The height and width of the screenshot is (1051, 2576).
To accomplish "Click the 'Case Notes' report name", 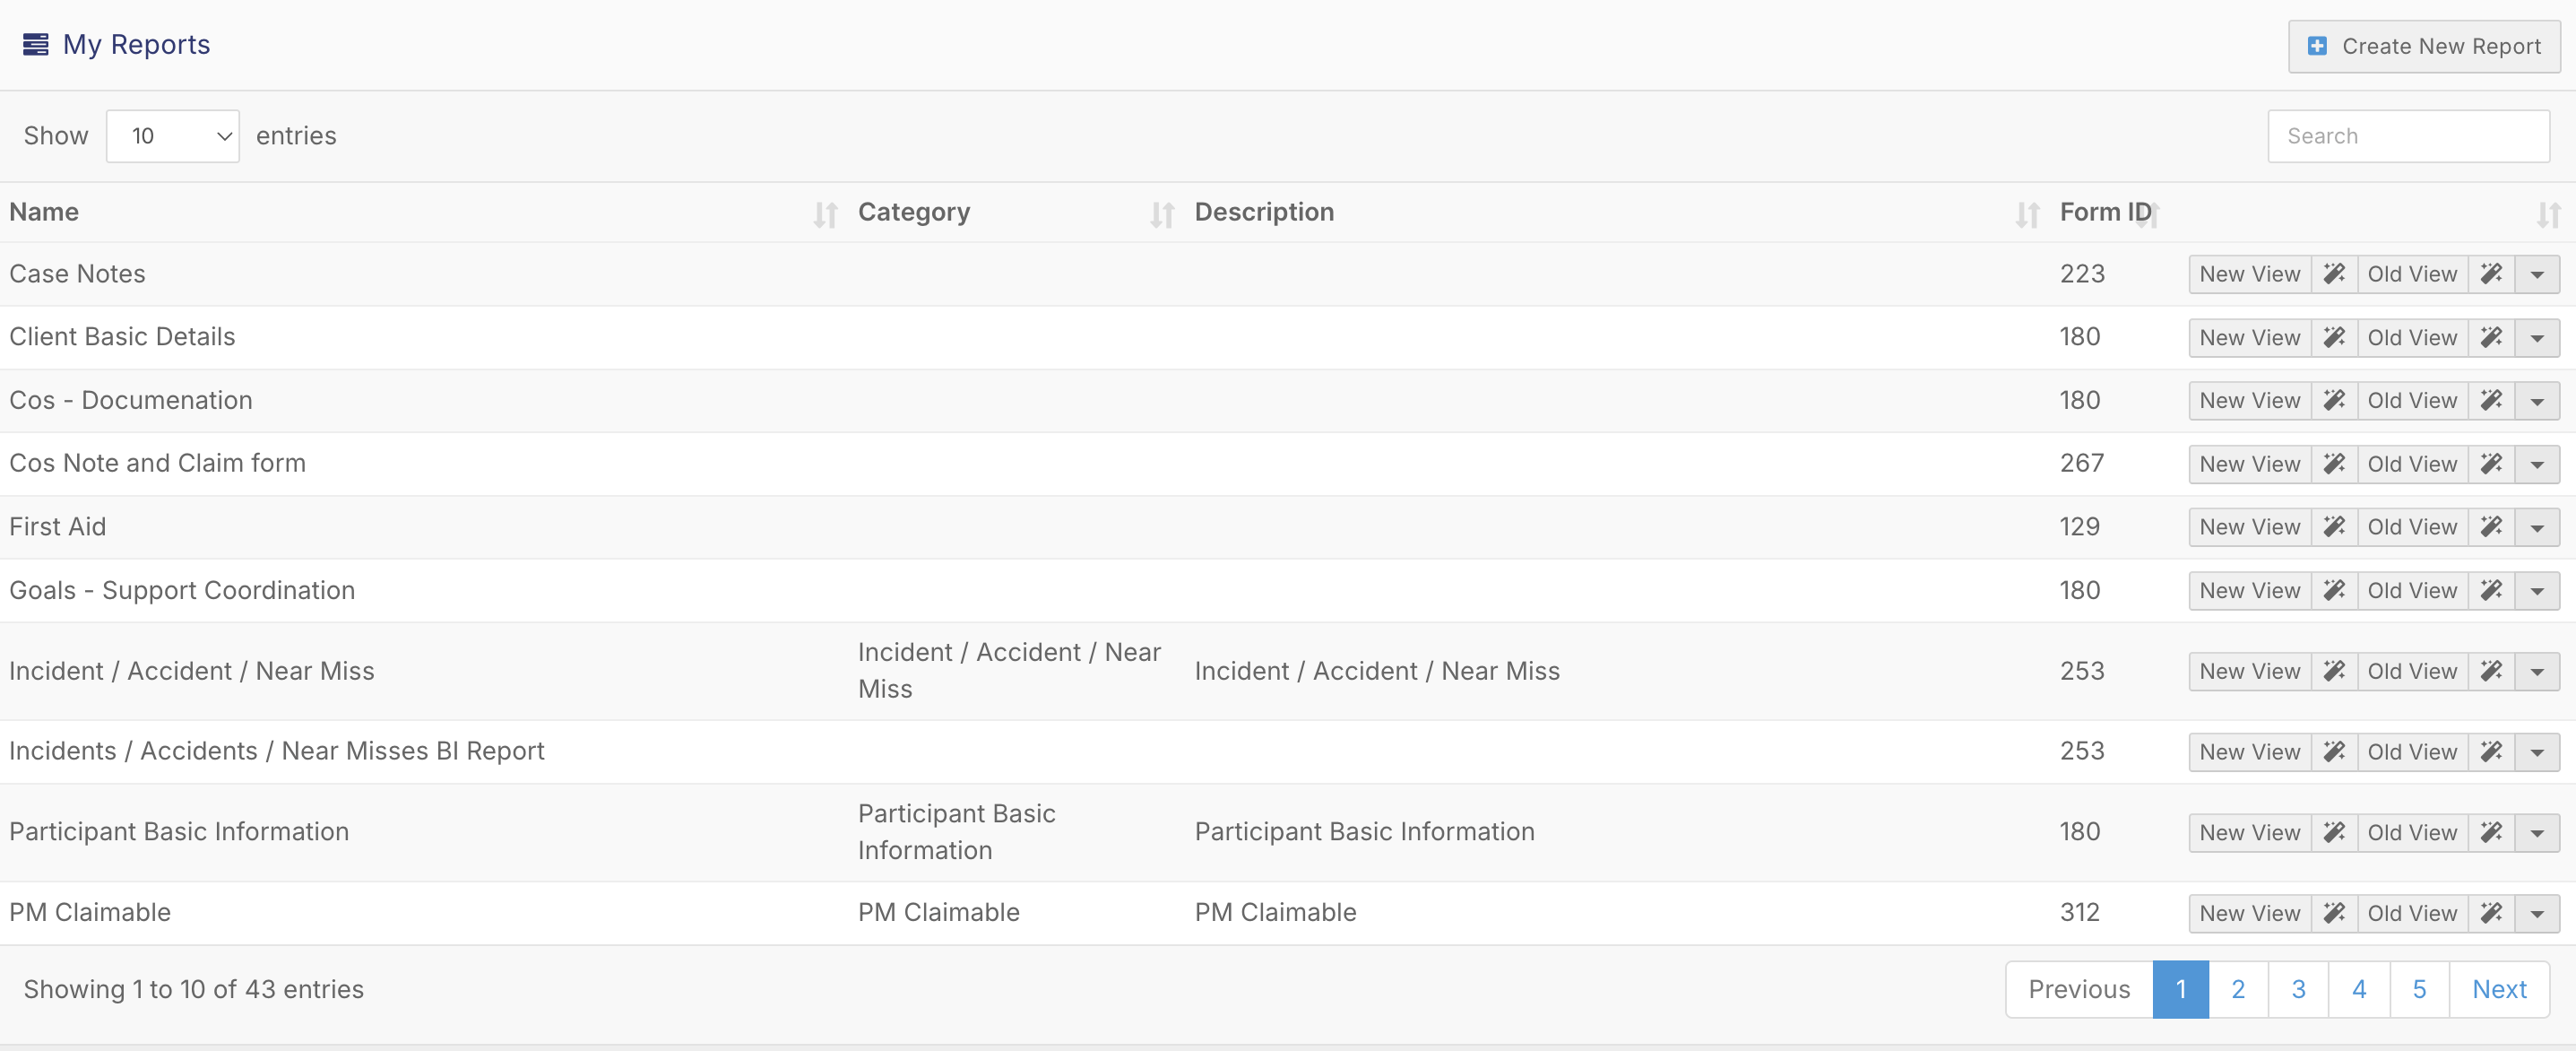I will coord(77,274).
